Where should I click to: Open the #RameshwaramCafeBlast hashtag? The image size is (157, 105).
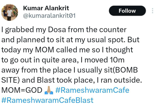point(47,100)
